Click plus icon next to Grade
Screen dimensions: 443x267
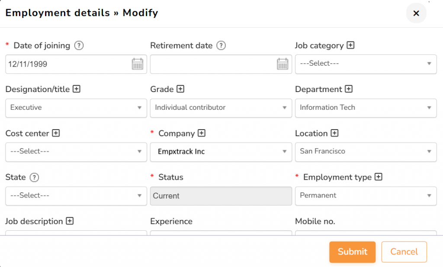click(x=180, y=89)
